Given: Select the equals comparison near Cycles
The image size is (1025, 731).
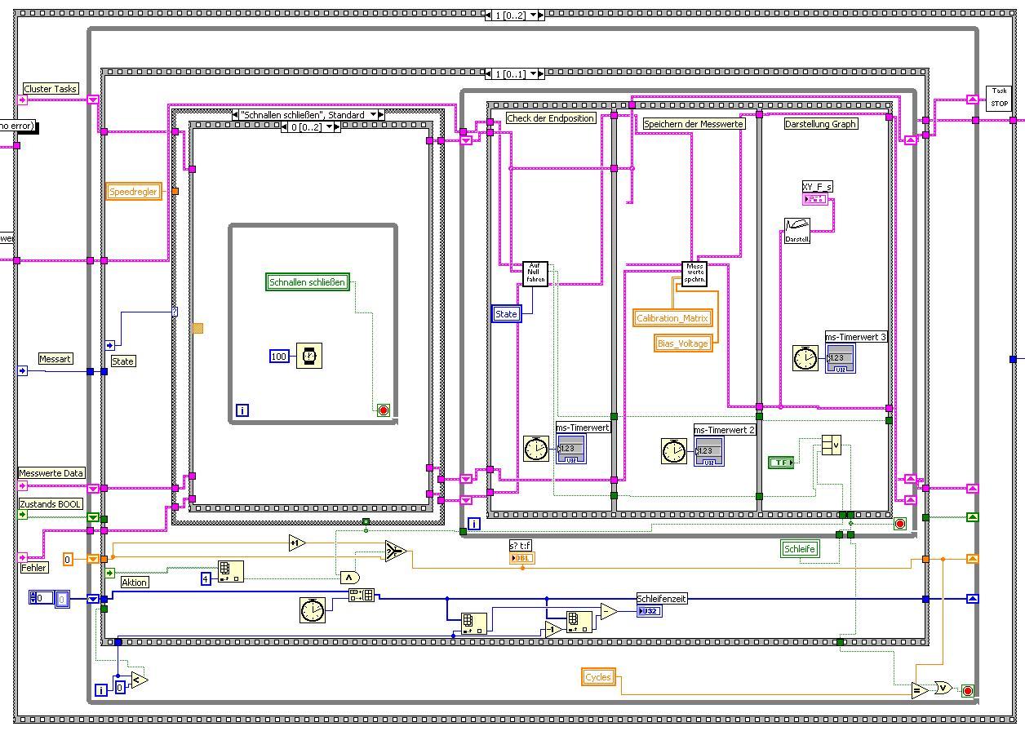Looking at the screenshot, I should (920, 690).
